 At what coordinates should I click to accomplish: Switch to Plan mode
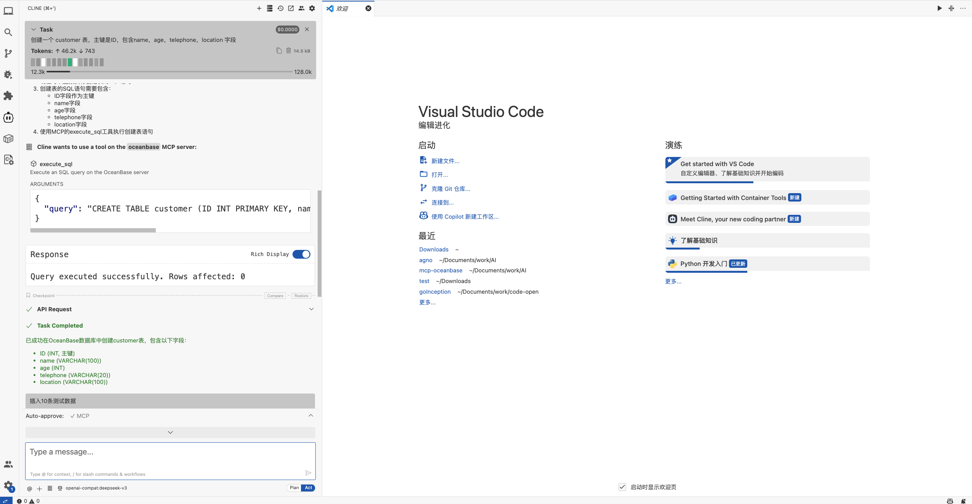click(x=294, y=488)
